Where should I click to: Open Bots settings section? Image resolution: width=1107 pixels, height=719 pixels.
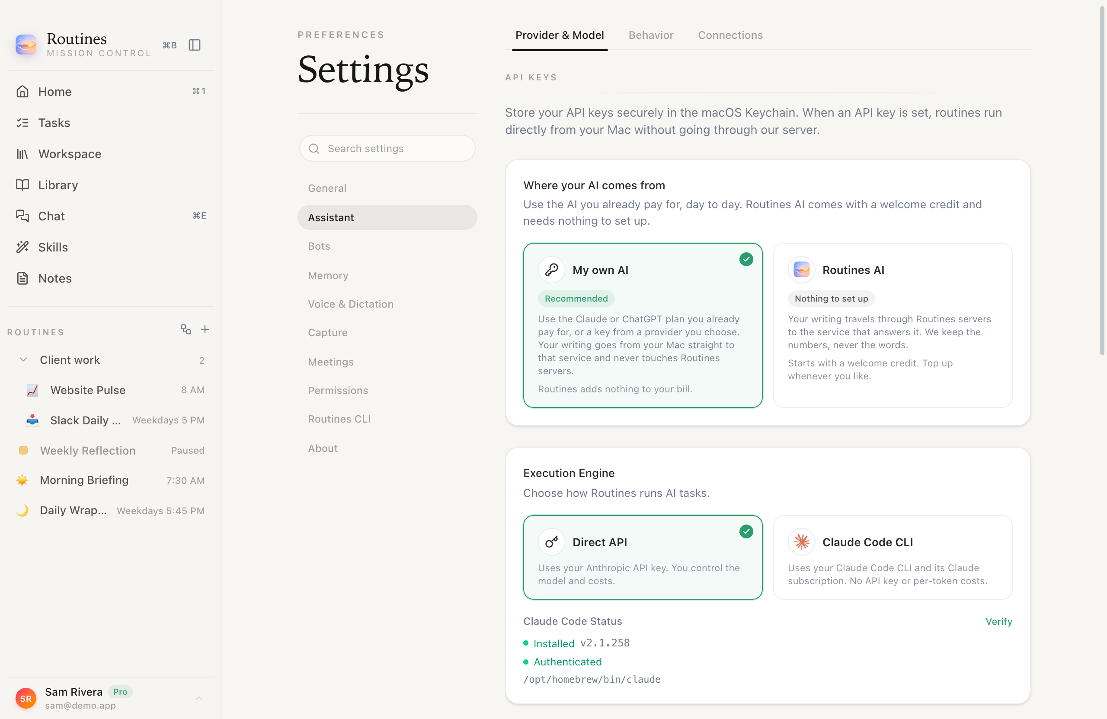pyautogui.click(x=387, y=246)
